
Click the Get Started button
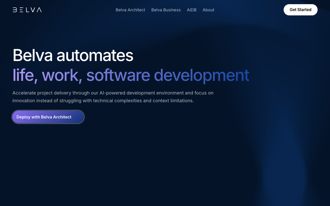click(301, 10)
